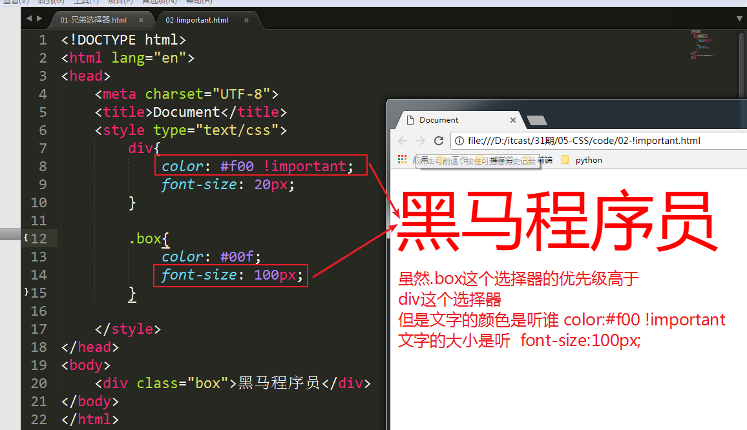
Task: Open the Sublime tab list dropdown arrow
Action: click(x=739, y=19)
